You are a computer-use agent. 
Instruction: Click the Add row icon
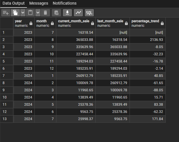6,13
